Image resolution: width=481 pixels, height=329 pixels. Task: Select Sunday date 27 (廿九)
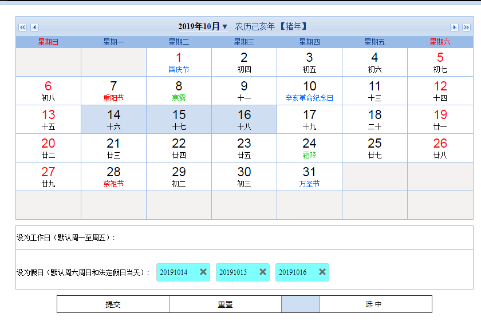pyautogui.click(x=48, y=177)
